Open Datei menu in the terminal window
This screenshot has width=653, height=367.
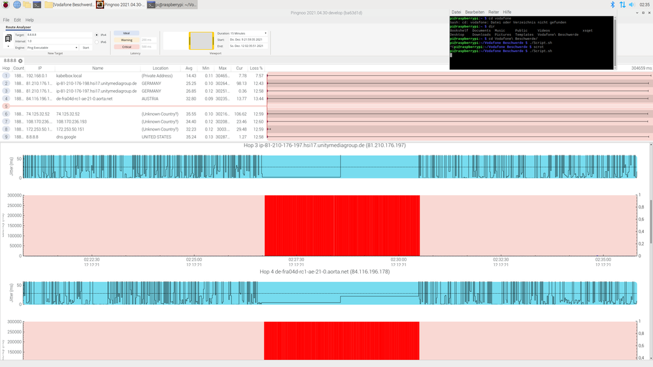click(x=456, y=12)
